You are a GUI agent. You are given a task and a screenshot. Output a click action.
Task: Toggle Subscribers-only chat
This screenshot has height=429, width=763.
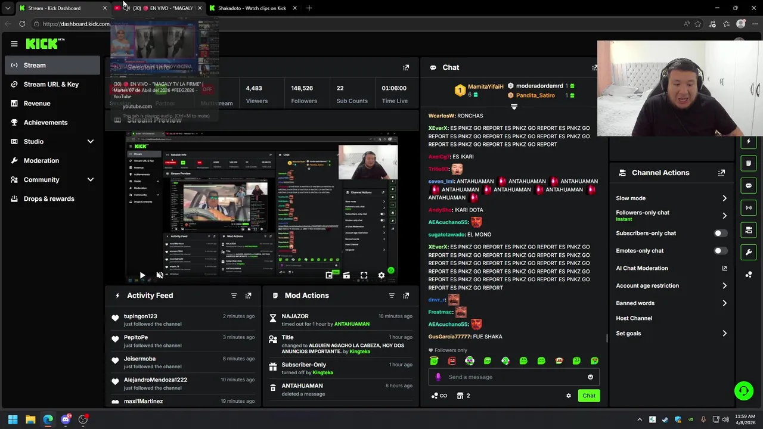click(720, 234)
